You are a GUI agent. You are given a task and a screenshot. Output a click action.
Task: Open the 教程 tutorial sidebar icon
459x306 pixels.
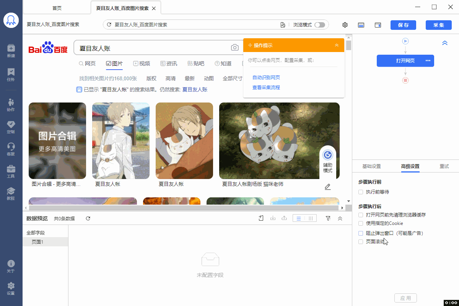[x=11, y=193]
